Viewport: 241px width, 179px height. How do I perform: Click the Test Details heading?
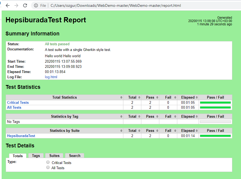(x=20, y=146)
